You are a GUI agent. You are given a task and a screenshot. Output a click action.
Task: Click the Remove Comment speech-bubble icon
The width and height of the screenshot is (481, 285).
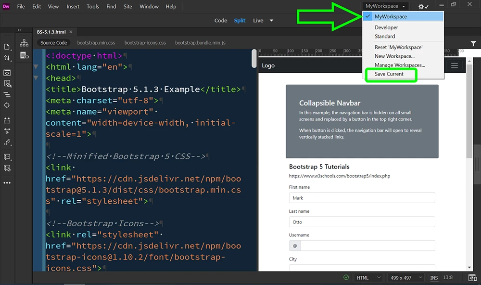tap(7, 168)
